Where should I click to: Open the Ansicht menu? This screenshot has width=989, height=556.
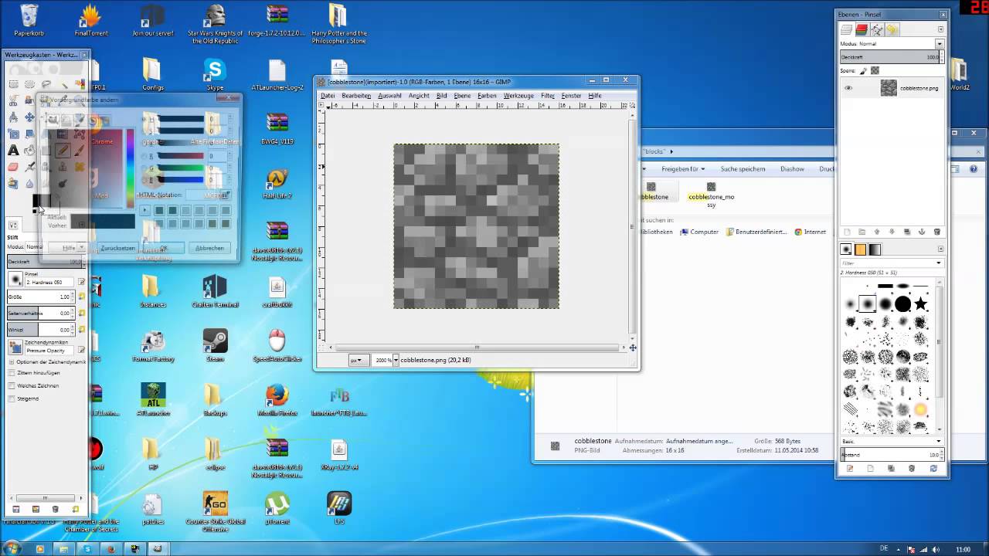[x=419, y=96]
